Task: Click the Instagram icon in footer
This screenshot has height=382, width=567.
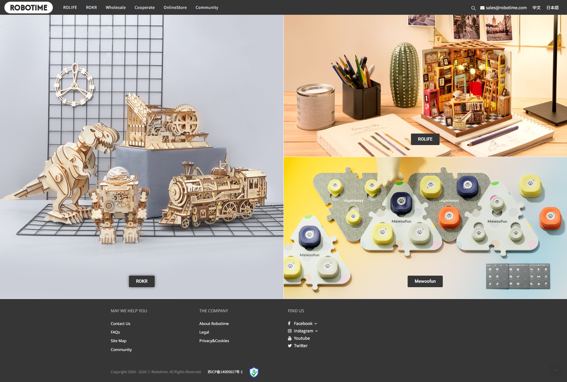Action: click(290, 331)
